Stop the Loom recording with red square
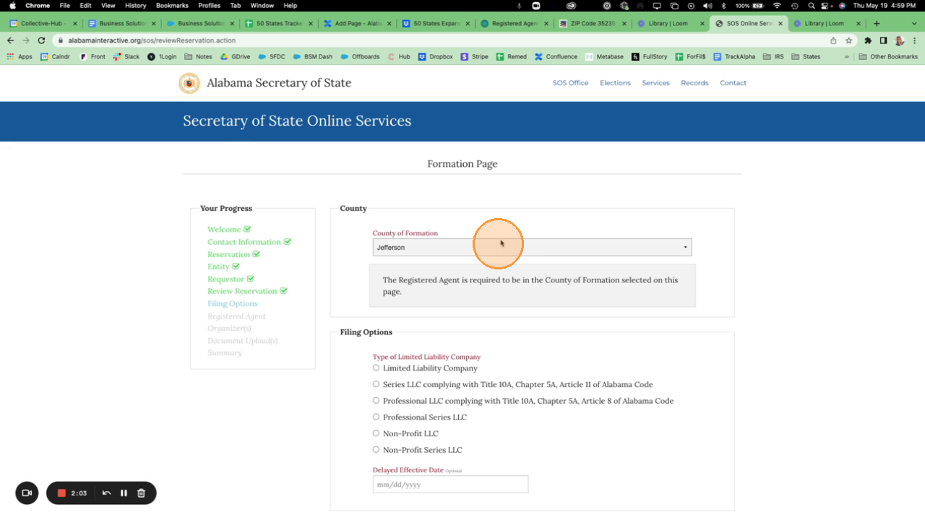Image resolution: width=925 pixels, height=520 pixels. [62, 493]
